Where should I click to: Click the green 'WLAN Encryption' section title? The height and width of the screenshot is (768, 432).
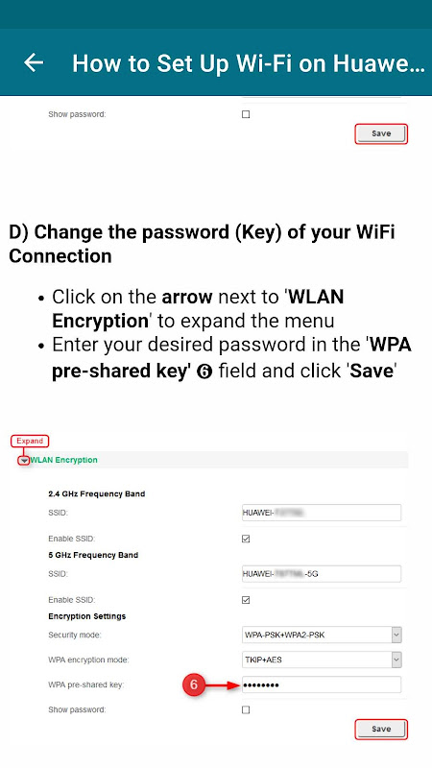point(63,460)
